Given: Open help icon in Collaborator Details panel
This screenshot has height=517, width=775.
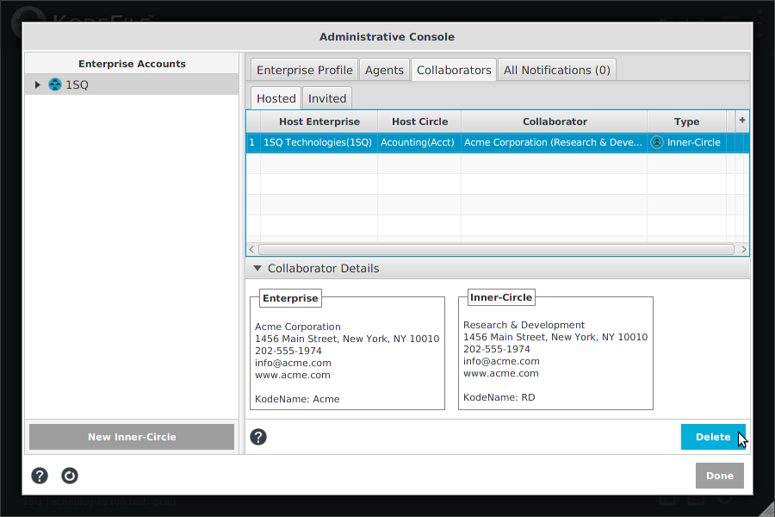Looking at the screenshot, I should [x=258, y=437].
